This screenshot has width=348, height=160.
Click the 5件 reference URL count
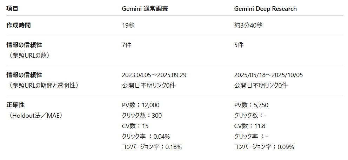click(x=239, y=45)
